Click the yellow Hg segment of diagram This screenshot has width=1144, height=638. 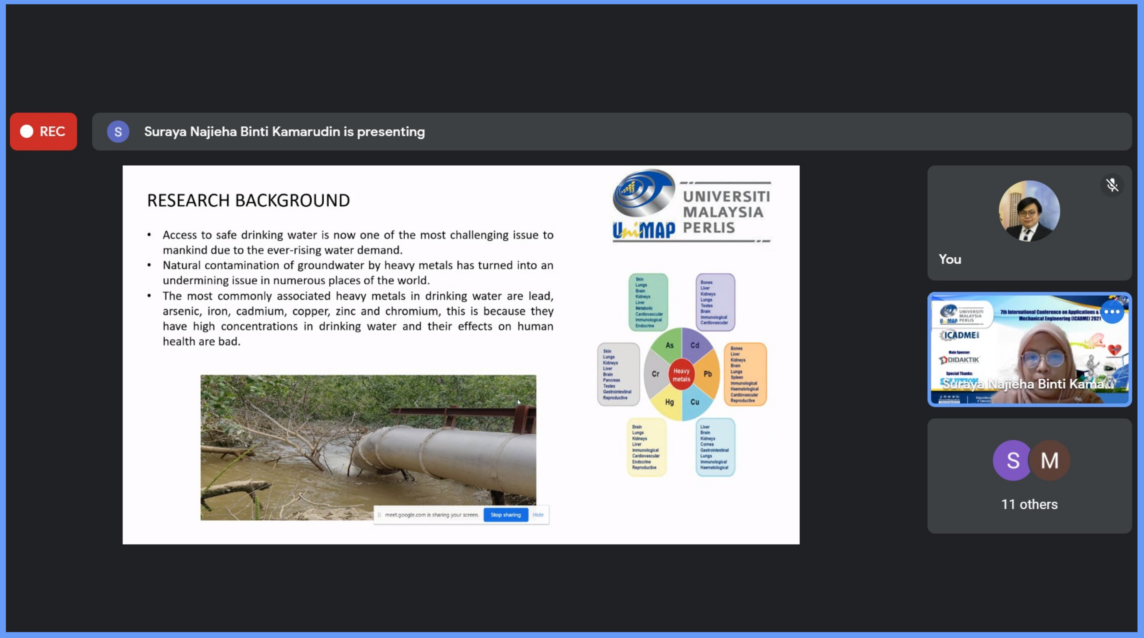click(x=669, y=402)
